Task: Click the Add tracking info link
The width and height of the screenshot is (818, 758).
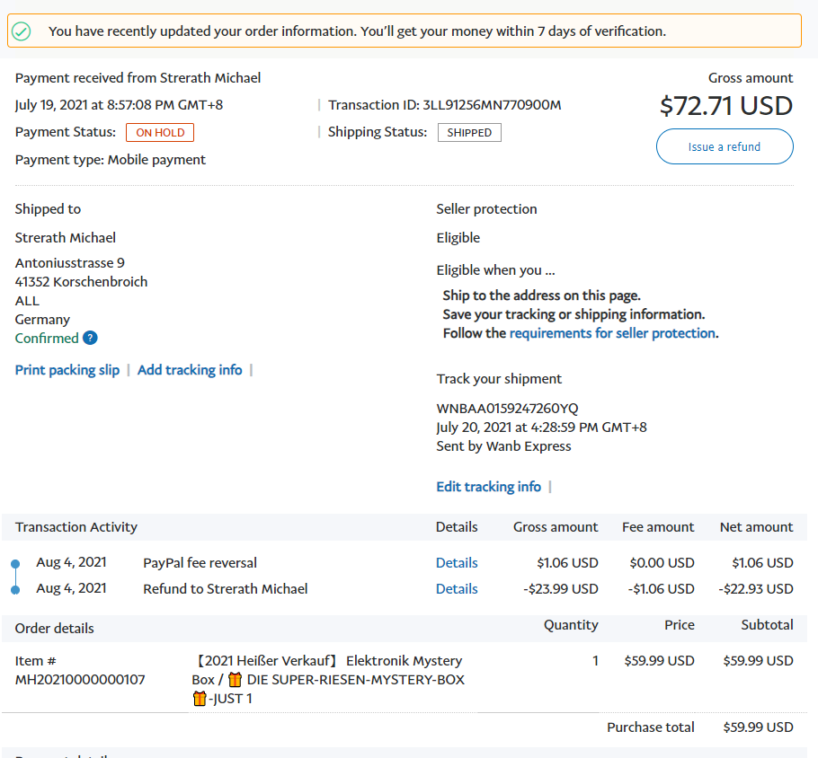Action: coord(190,370)
